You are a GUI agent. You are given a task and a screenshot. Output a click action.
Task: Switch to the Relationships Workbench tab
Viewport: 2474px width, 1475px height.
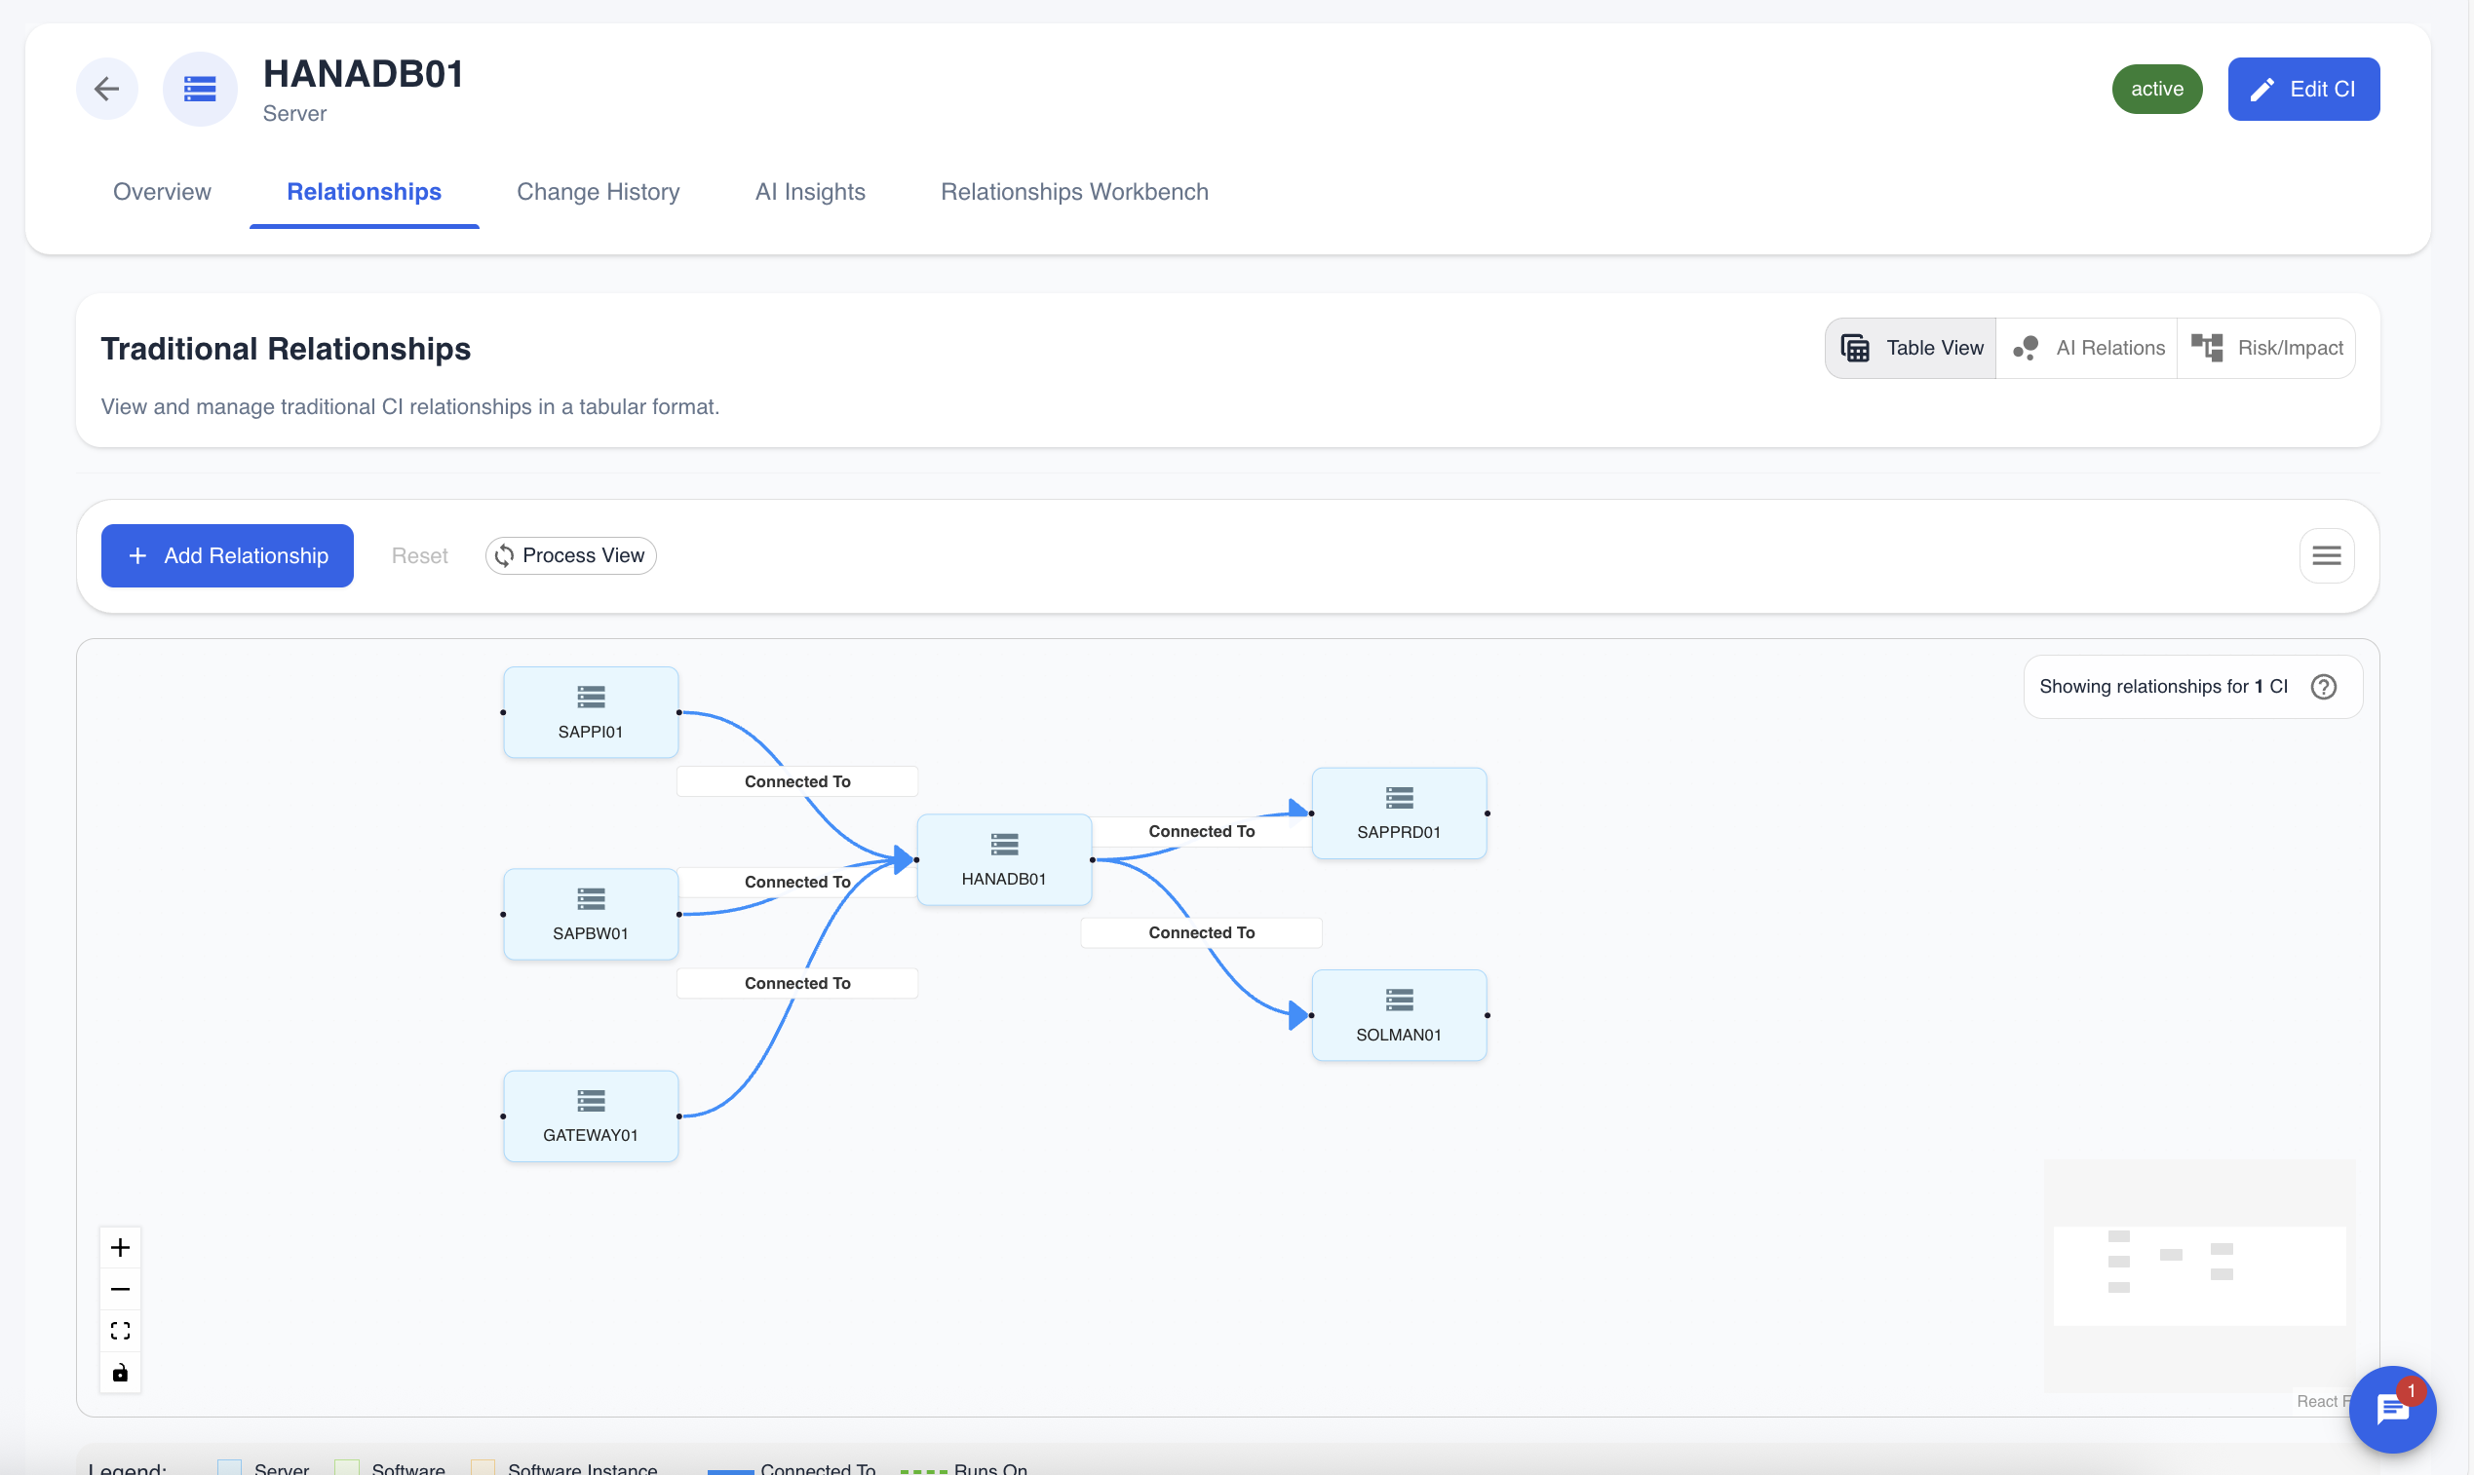[1074, 192]
